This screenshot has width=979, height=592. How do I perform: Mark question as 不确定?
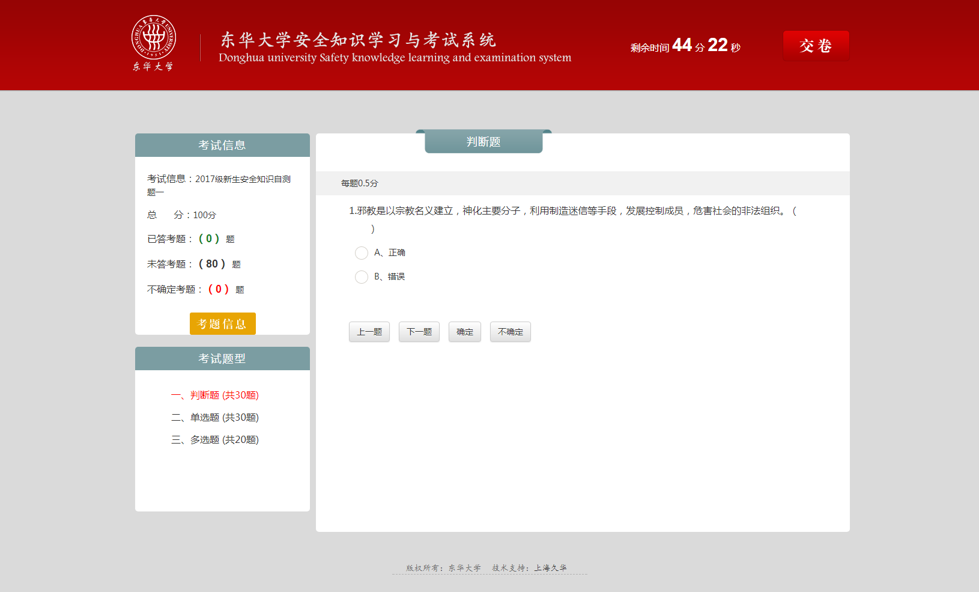point(511,332)
